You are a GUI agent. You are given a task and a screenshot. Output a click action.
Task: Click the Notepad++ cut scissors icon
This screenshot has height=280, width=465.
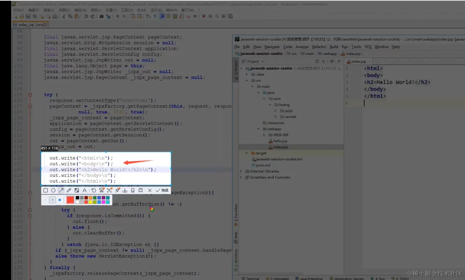[x=64, y=16]
